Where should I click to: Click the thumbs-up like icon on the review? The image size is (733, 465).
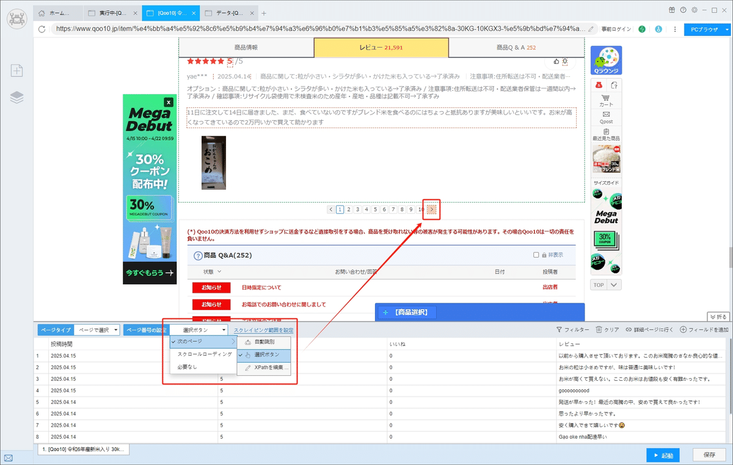tap(556, 61)
